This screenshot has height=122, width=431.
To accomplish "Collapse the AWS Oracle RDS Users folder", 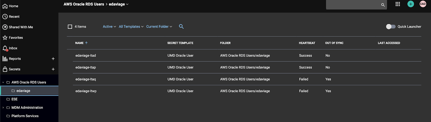I will coord(3,82).
